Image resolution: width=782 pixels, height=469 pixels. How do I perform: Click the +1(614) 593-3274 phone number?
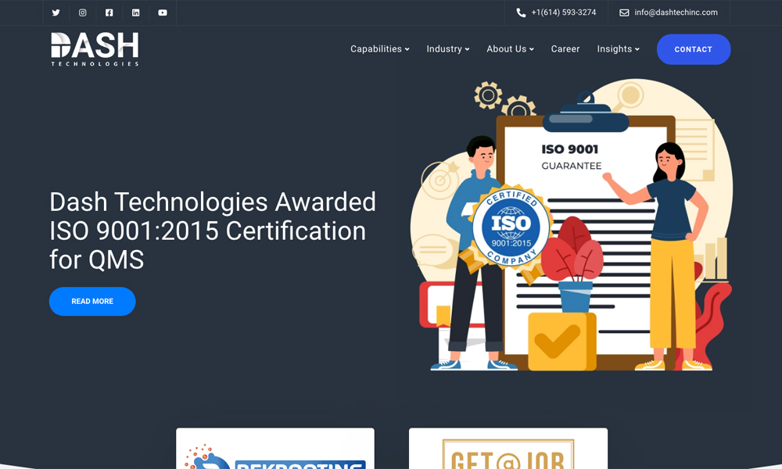[563, 13]
